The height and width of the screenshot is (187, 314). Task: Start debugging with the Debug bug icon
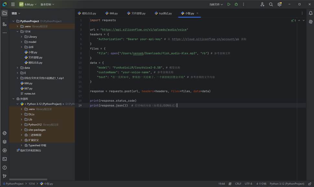(x=236, y=5)
